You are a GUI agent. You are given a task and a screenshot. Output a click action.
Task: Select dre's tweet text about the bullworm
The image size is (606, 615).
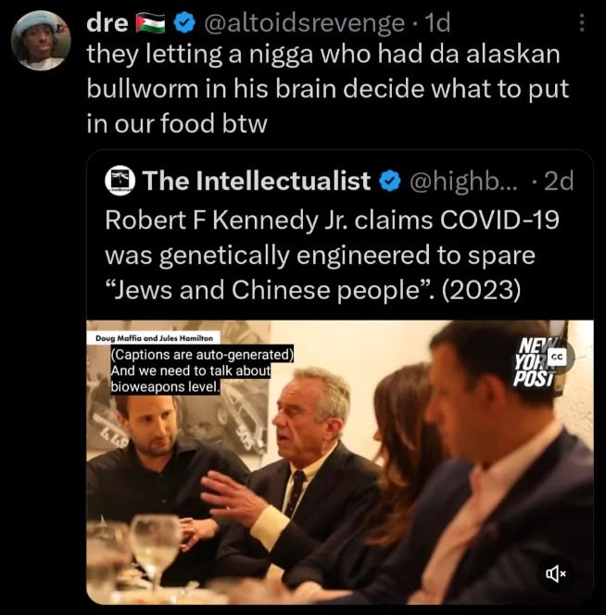[328, 89]
